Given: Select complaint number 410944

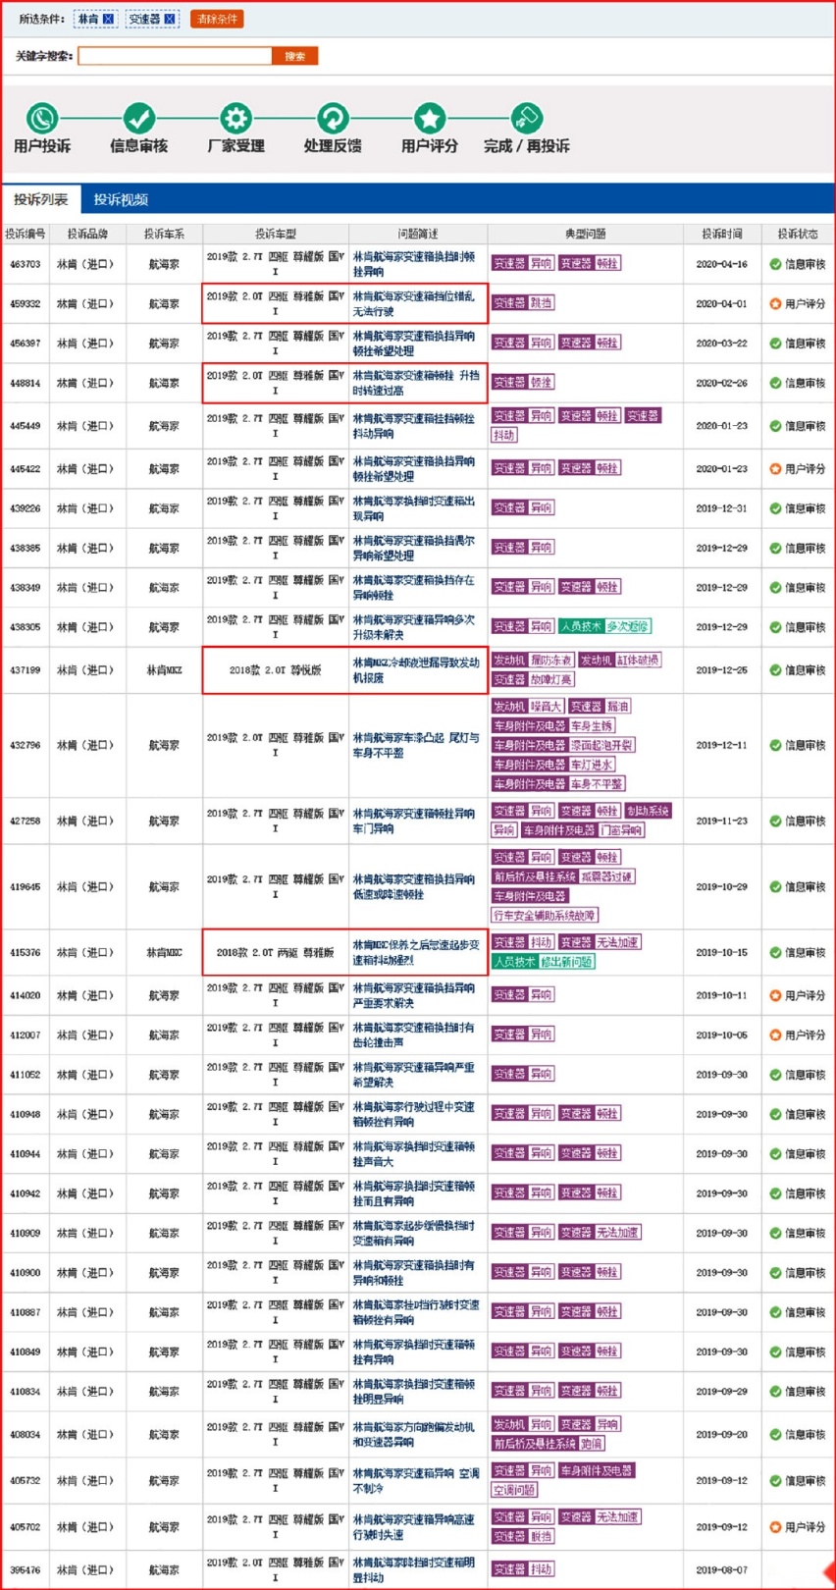Looking at the screenshot, I should [x=26, y=1154].
